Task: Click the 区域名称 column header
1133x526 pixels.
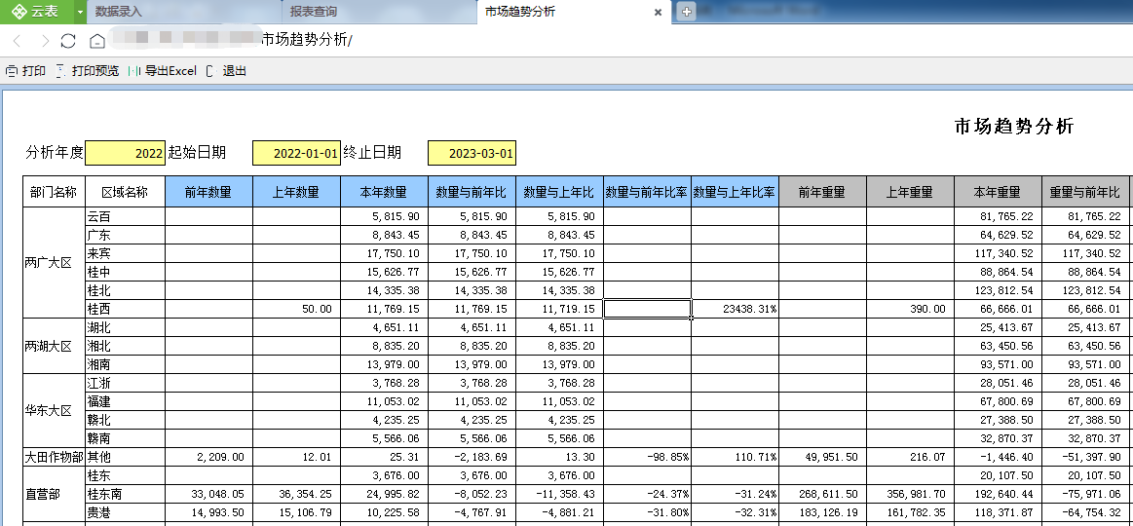Action: pos(125,192)
